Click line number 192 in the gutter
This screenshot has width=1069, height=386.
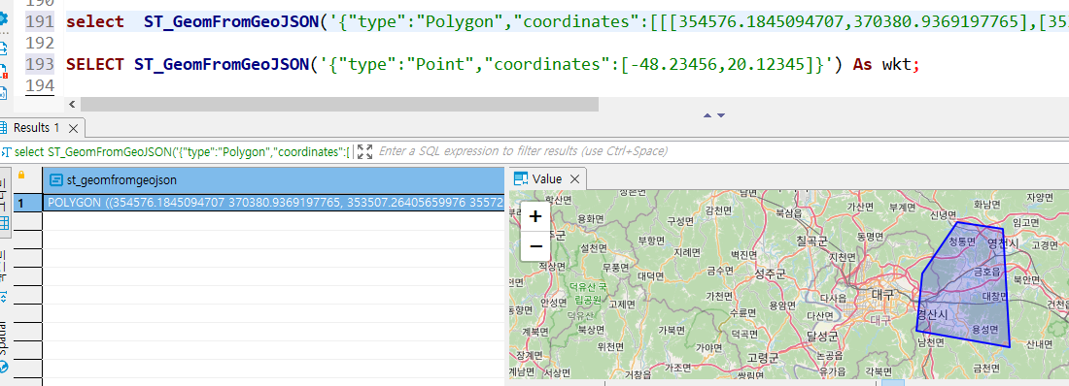tap(39, 43)
